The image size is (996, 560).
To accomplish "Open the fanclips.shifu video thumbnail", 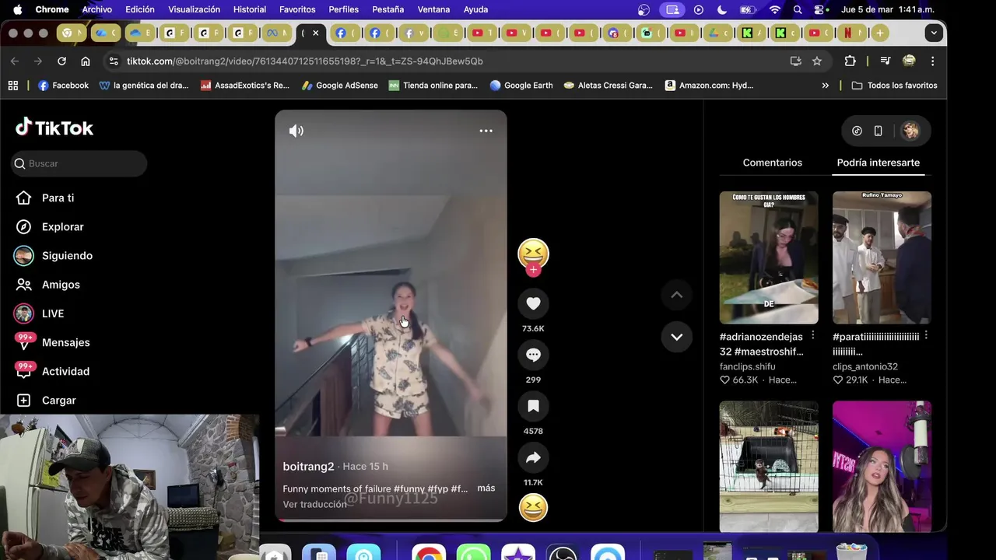I will point(769,257).
